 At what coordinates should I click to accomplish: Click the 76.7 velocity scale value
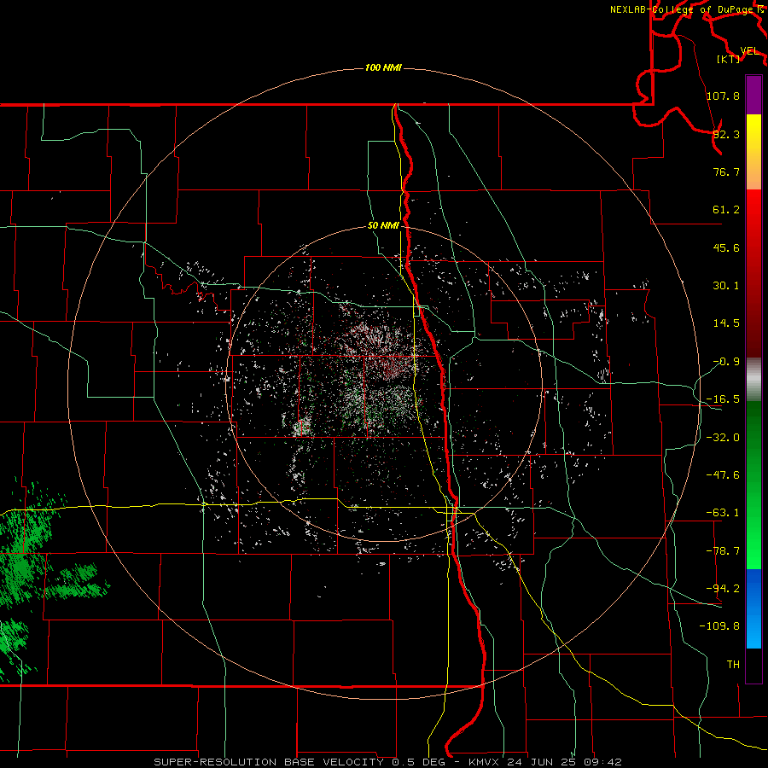(x=726, y=172)
